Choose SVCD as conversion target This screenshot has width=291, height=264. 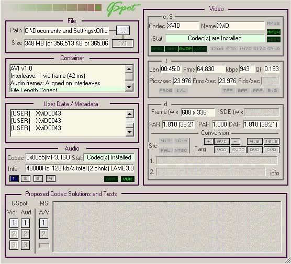pos(239,150)
